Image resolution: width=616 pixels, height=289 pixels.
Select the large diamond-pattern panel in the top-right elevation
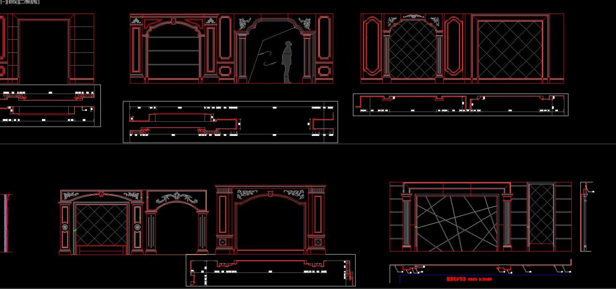coord(510,49)
